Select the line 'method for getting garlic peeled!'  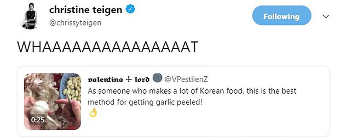coord(145,103)
